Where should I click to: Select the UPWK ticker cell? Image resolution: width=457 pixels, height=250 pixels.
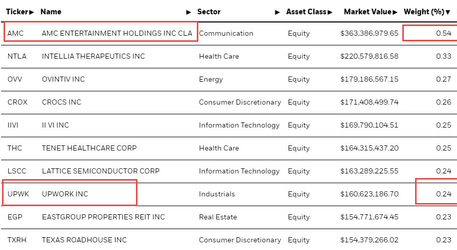[18, 194]
